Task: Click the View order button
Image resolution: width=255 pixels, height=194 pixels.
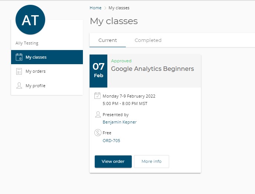Action: pyautogui.click(x=113, y=161)
